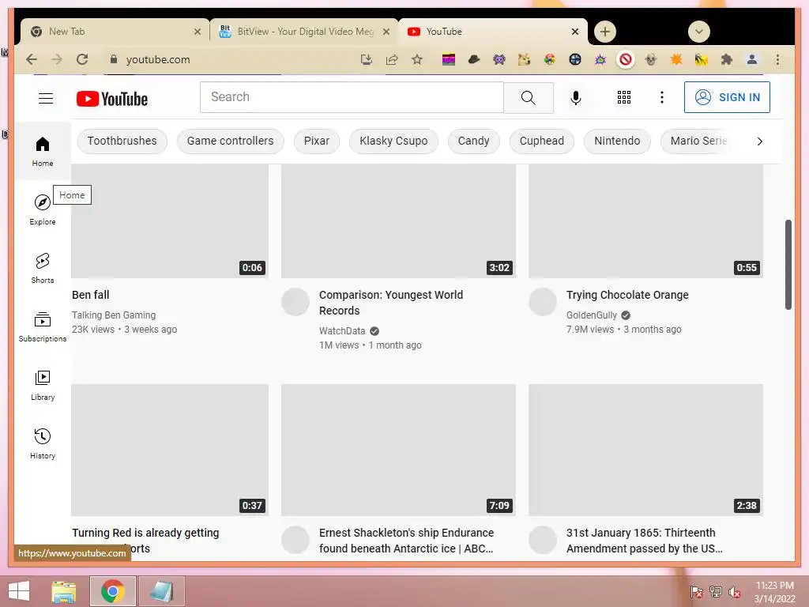Click the muted volume tray icon
Screen dimensions: 809x607
coord(734,591)
